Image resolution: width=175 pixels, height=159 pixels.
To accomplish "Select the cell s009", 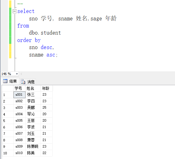I will (19, 147).
